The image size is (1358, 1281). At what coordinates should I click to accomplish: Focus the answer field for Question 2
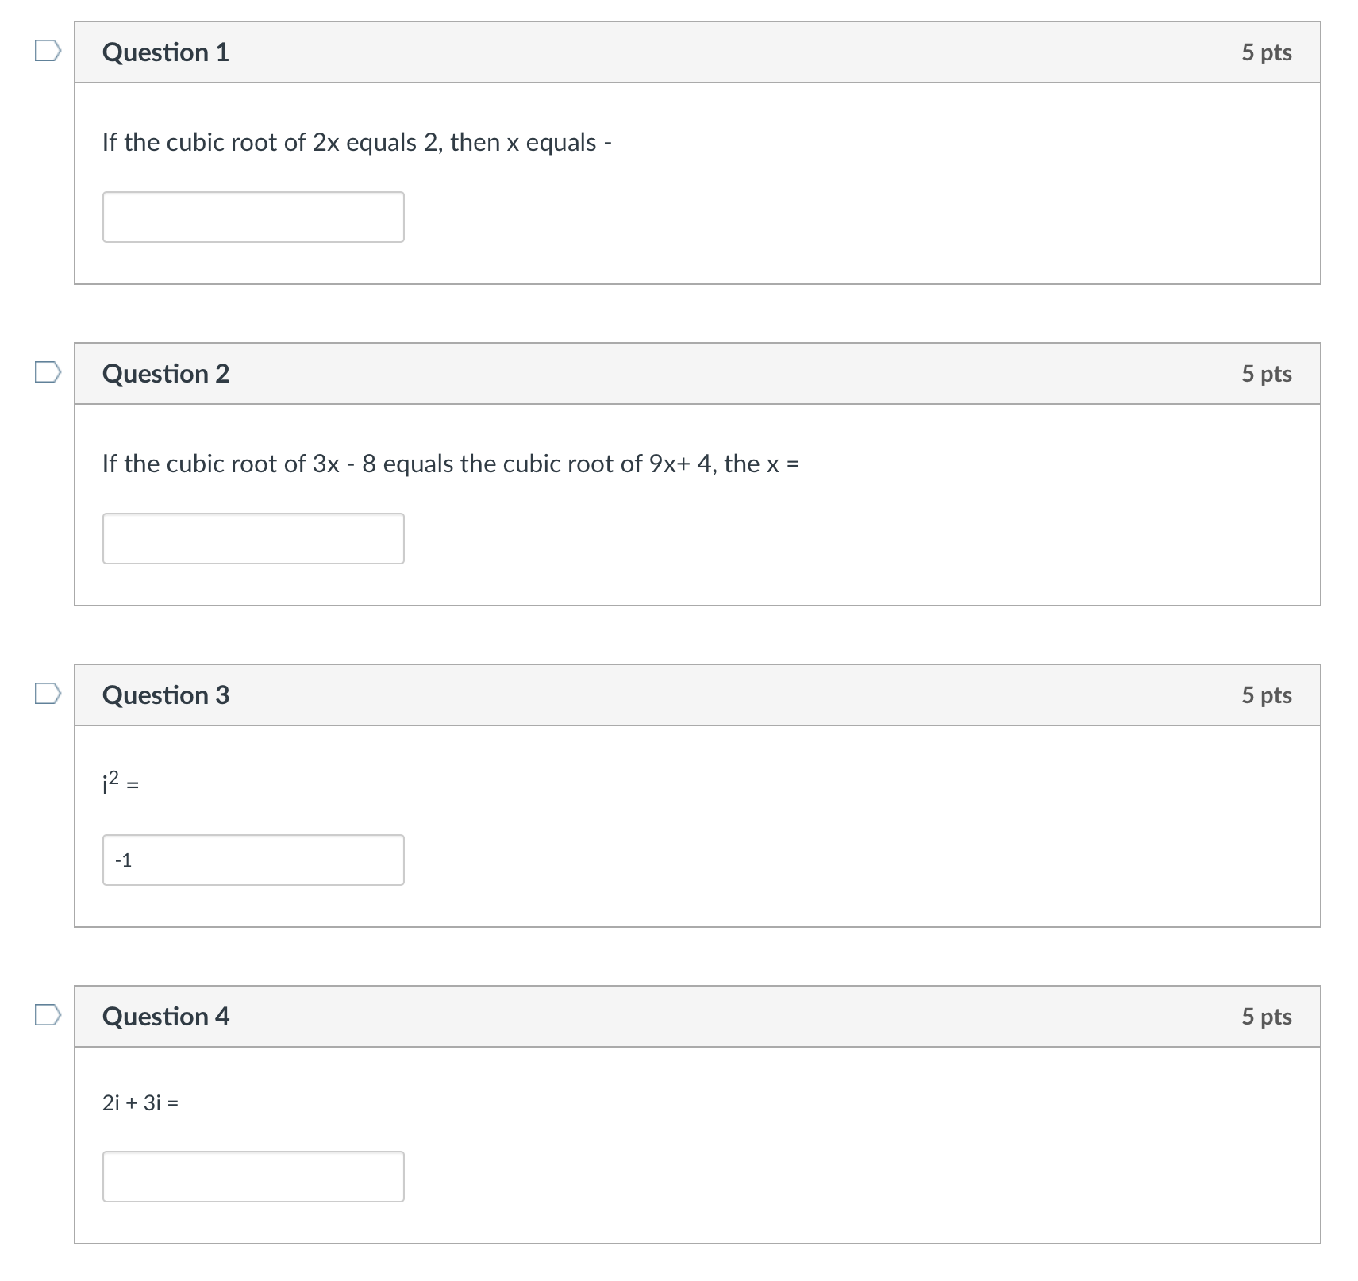(253, 539)
